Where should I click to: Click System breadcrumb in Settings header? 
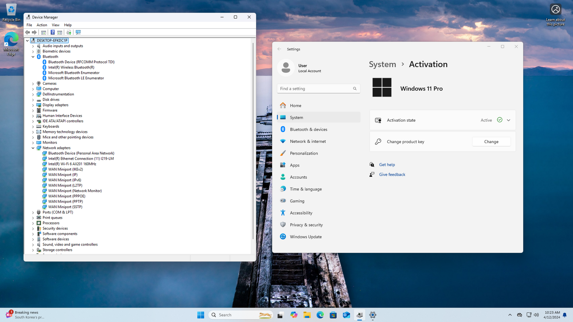coord(382,64)
